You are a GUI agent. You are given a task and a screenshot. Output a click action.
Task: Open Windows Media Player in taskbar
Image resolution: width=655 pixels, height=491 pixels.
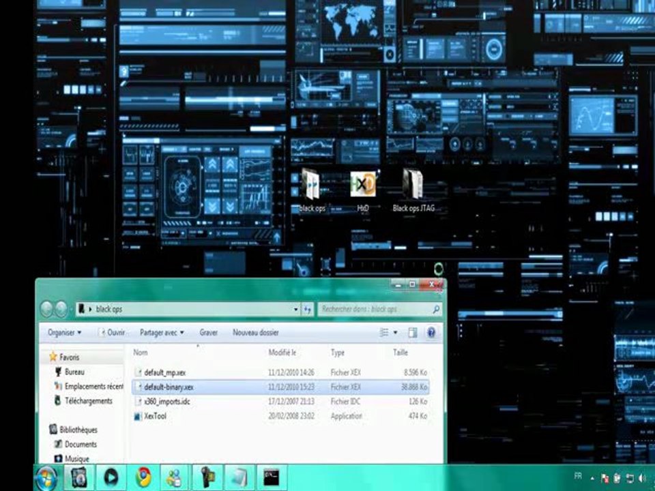click(111, 477)
